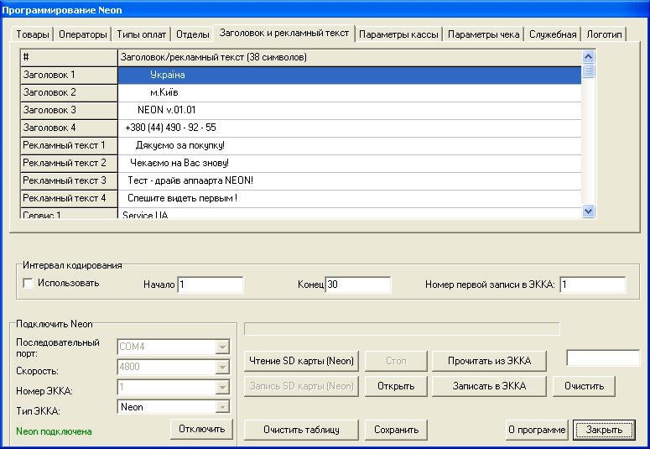Click the Рекламный текст 3 row header

(69, 181)
